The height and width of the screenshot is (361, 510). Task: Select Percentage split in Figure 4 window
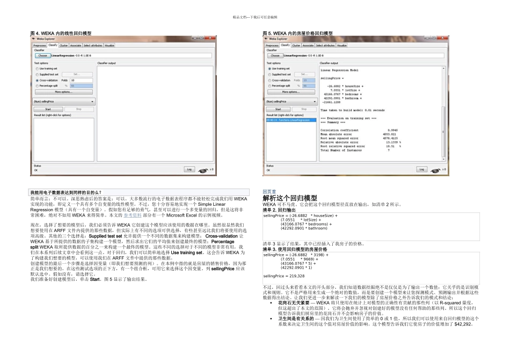[x=37, y=86]
